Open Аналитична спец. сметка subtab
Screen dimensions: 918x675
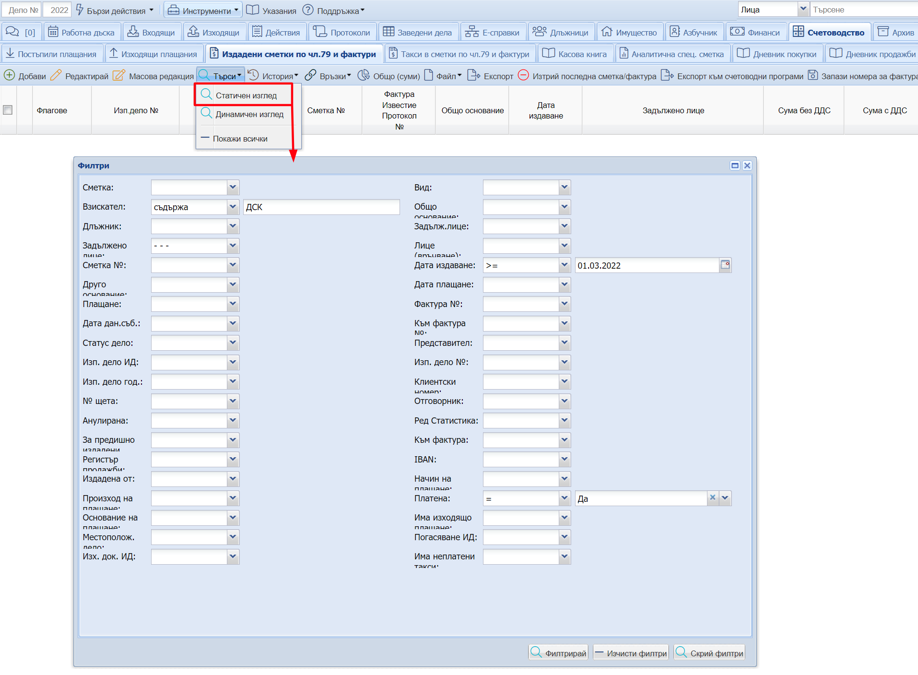tap(672, 54)
